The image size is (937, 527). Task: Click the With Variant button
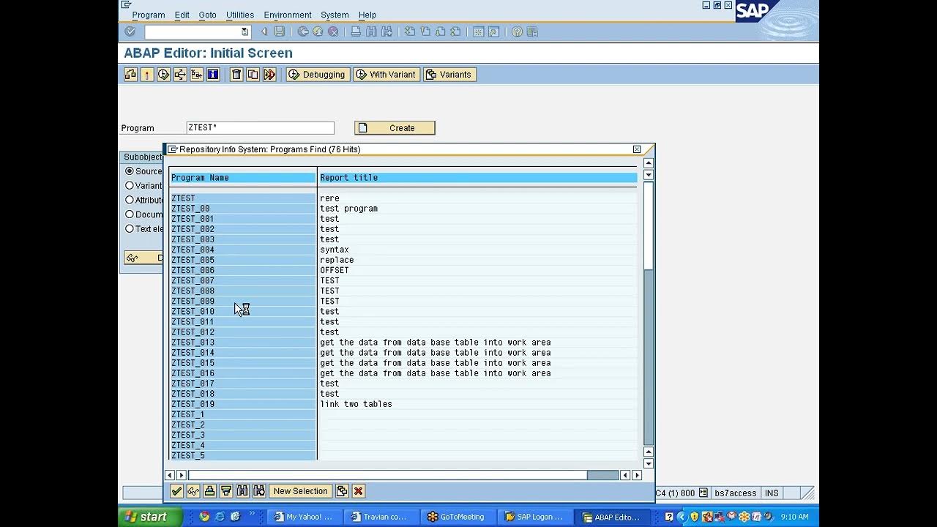387,74
